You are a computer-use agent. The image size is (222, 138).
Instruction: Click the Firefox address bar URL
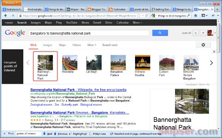pyautogui.click(x=79, y=15)
